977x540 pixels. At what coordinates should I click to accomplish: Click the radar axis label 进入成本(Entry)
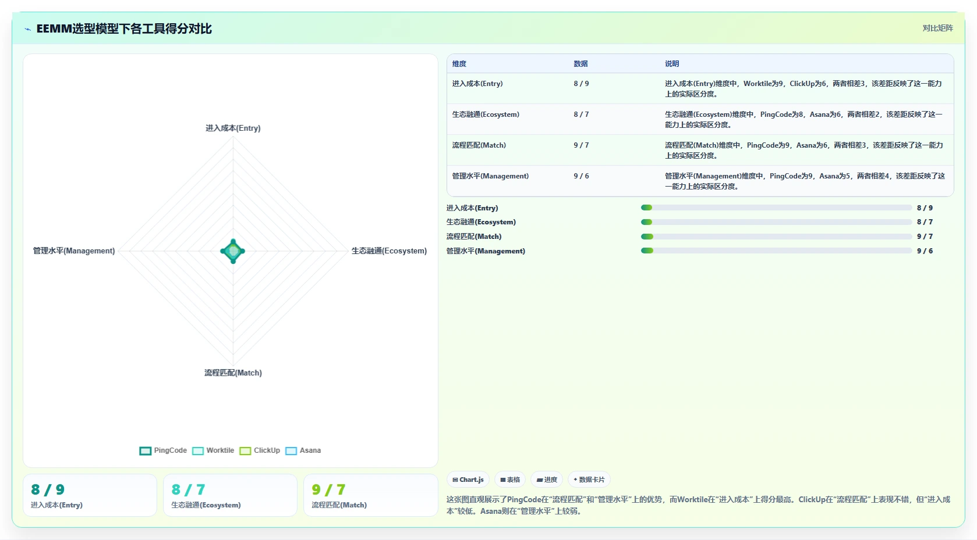pyautogui.click(x=233, y=128)
